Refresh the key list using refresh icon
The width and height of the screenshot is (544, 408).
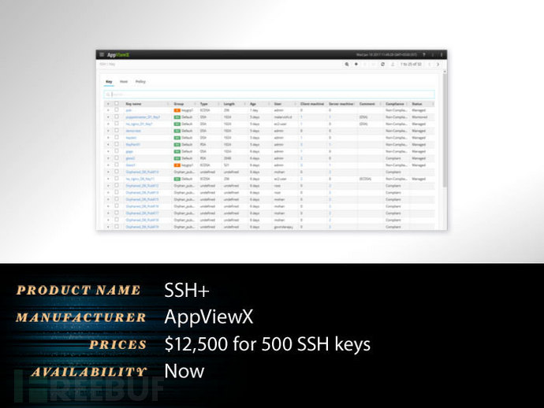[382, 64]
